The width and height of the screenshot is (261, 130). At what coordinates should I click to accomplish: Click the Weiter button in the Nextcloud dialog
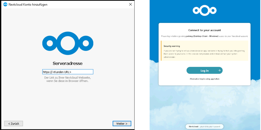tap(122, 123)
